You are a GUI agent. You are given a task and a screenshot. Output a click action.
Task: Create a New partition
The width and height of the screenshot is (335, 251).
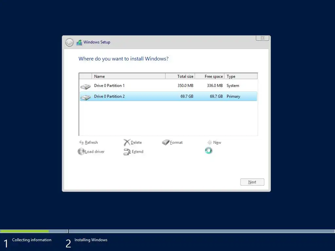(x=217, y=142)
